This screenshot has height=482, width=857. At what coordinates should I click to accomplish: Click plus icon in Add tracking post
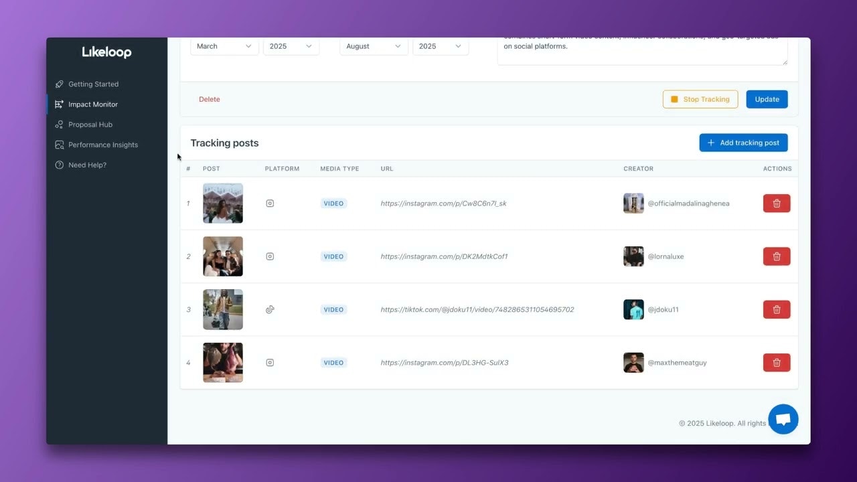pos(711,143)
